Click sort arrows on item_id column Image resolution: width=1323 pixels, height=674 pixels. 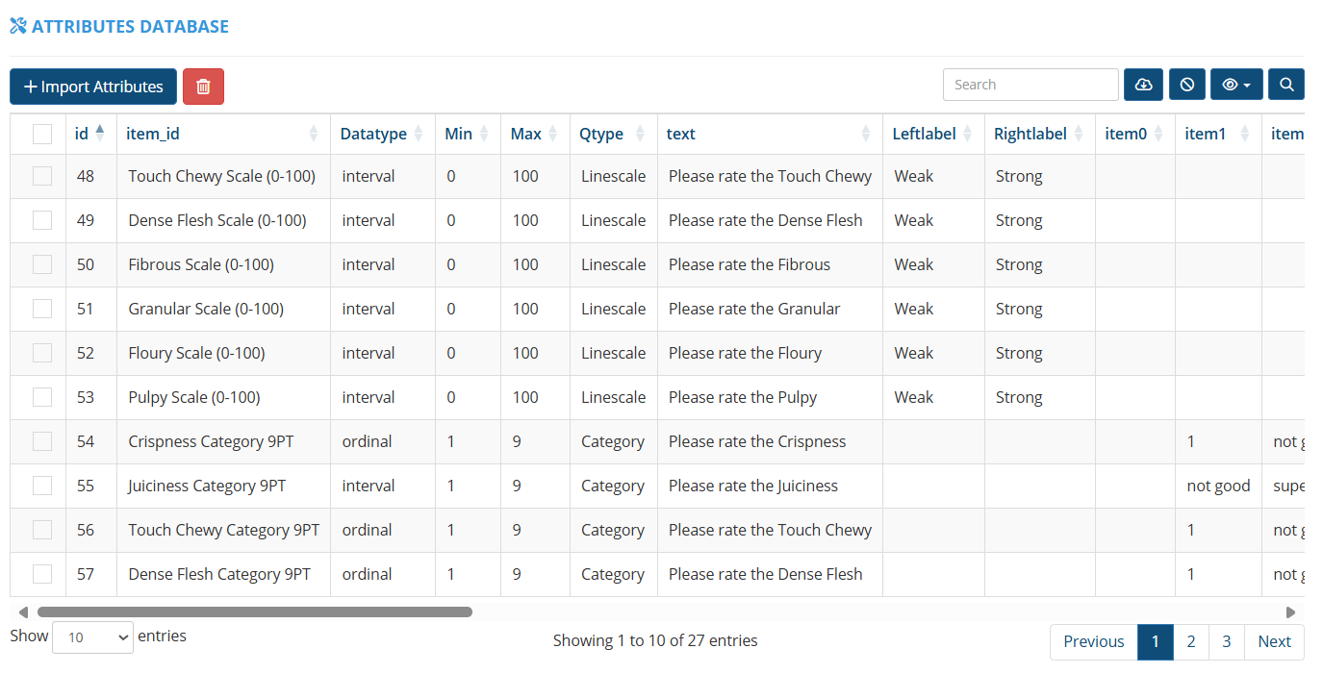pos(314,134)
